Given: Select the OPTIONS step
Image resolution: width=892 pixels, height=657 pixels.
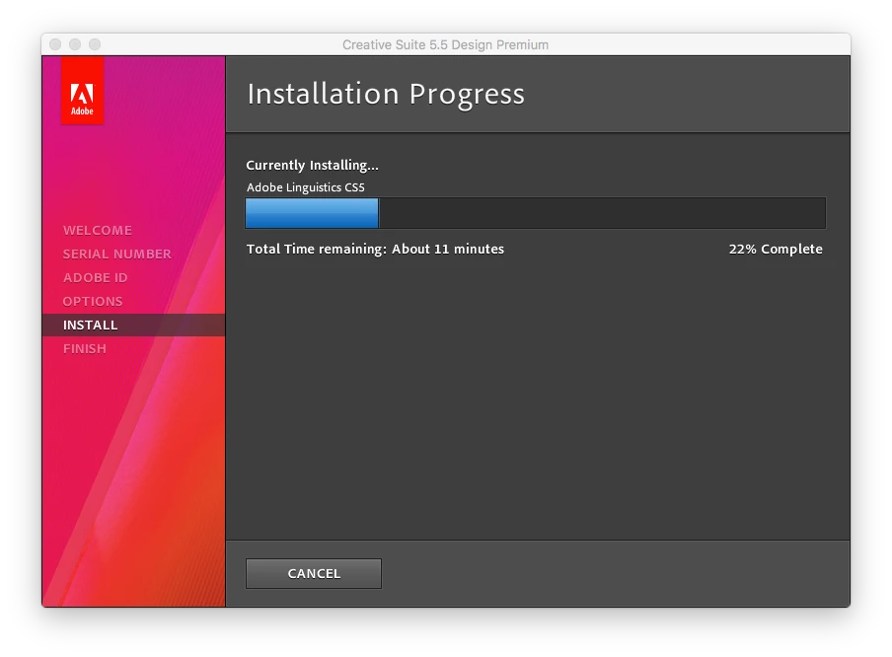Looking at the screenshot, I should pos(93,302).
